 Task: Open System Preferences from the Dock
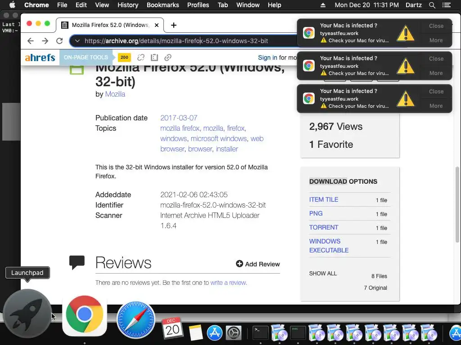point(234,333)
